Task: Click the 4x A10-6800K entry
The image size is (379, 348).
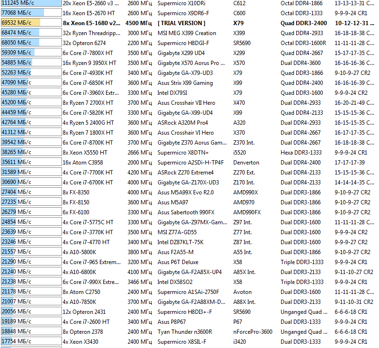Action: (x=79, y=271)
